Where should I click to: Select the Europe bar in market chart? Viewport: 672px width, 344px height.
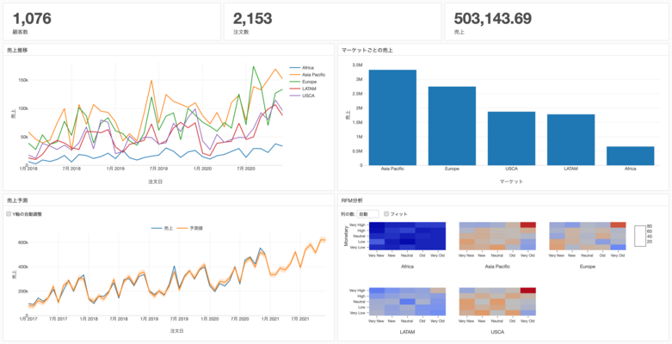(452, 126)
